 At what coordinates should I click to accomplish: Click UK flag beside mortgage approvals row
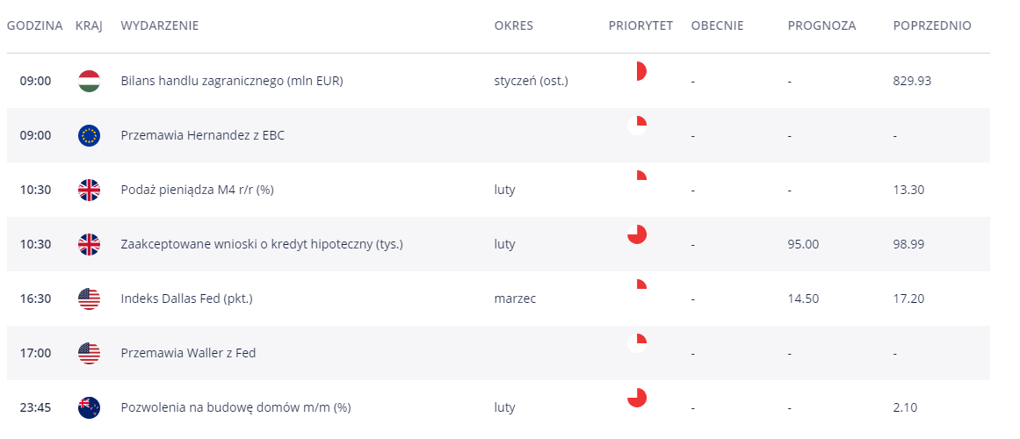point(89,245)
